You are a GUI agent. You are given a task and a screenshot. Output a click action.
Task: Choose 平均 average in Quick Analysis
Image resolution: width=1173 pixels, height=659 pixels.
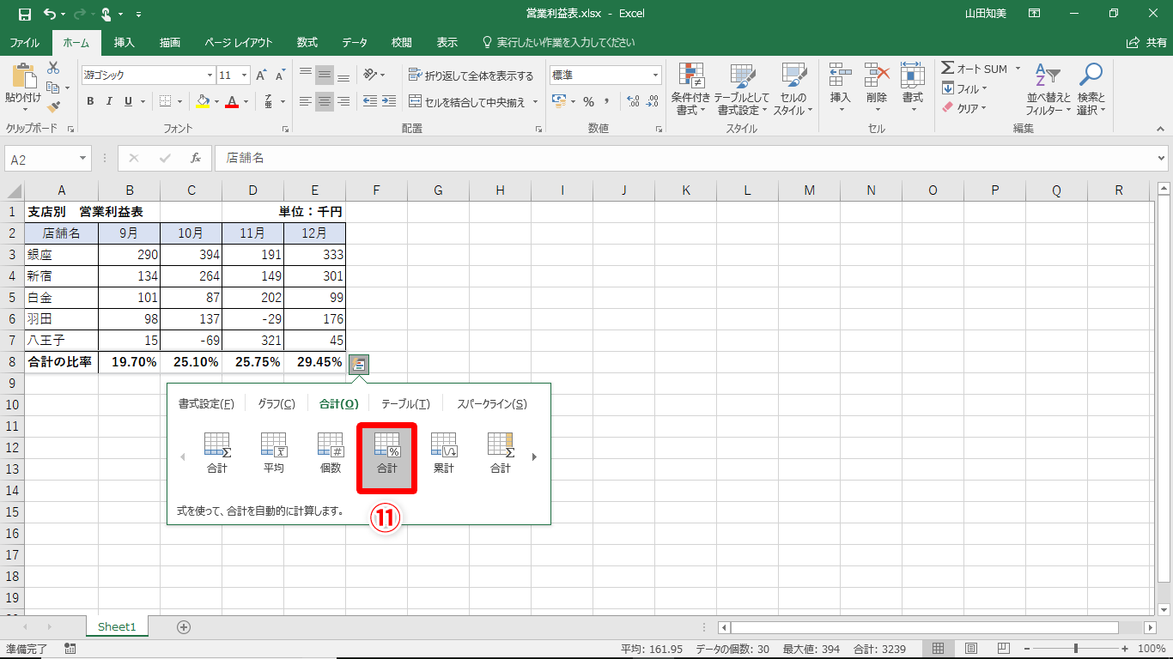pyautogui.click(x=273, y=453)
